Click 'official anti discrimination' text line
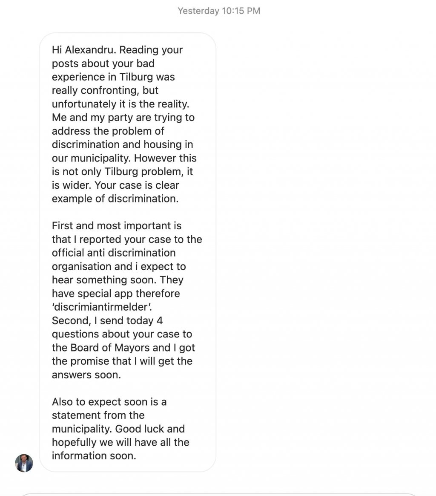436x496 pixels. 114,253
